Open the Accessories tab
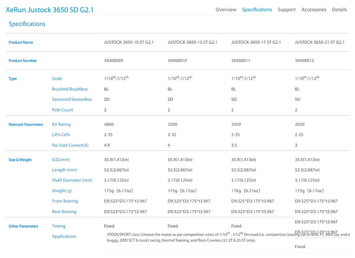The height and width of the screenshot is (258, 355). 314,10
